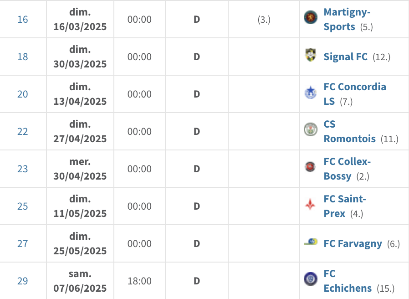Image resolution: width=409 pixels, height=299 pixels.
Task: Click the FC Saint-Prex red logo
Action: click(311, 204)
